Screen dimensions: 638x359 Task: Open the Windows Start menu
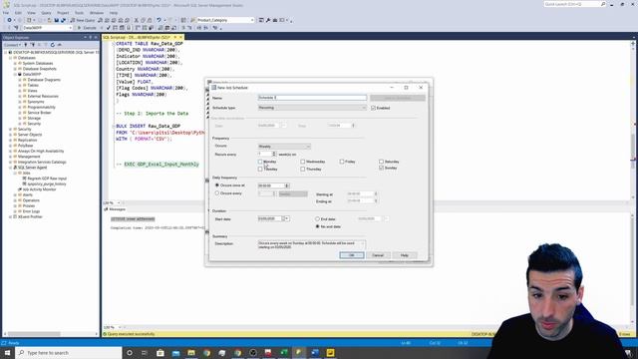7,352
